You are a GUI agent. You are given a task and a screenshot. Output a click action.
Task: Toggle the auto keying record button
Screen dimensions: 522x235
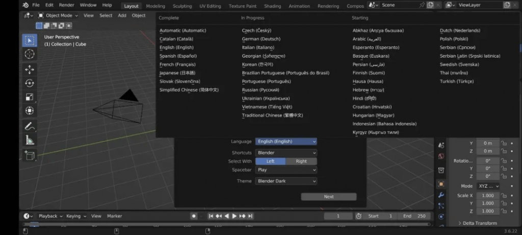[194, 216]
